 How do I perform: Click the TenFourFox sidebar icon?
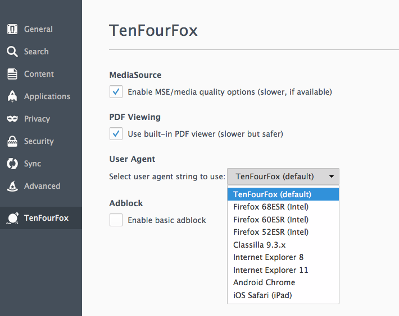(12, 218)
